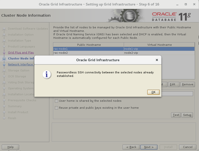The height and width of the screenshot is (151, 199).
Task: Click the password input field behind the dialog
Action: coord(177,94)
